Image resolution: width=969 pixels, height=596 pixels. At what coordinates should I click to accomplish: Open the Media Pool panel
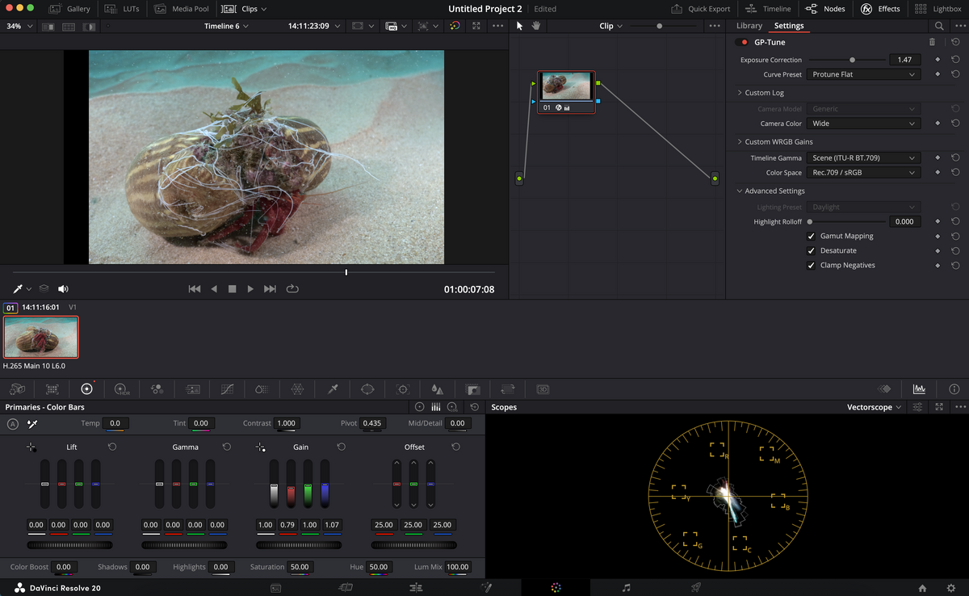pos(181,9)
